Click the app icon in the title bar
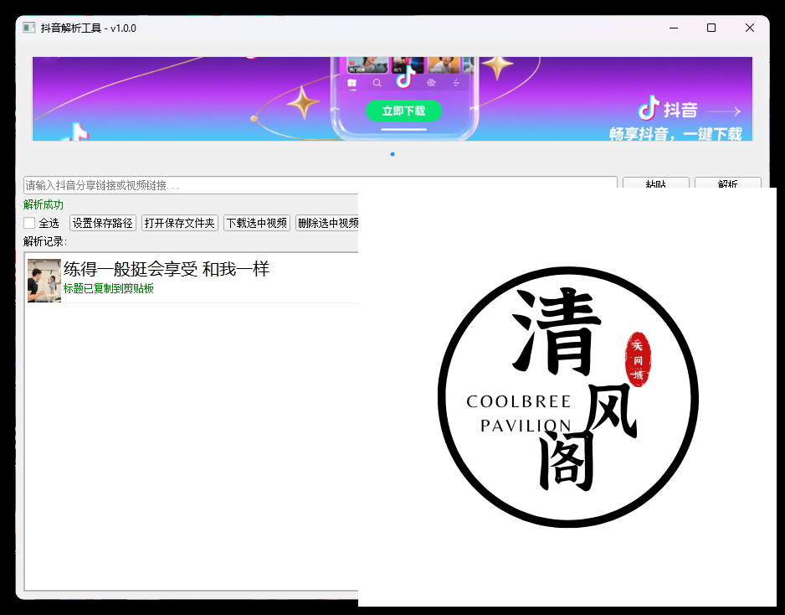The width and height of the screenshot is (785, 615). [x=29, y=28]
